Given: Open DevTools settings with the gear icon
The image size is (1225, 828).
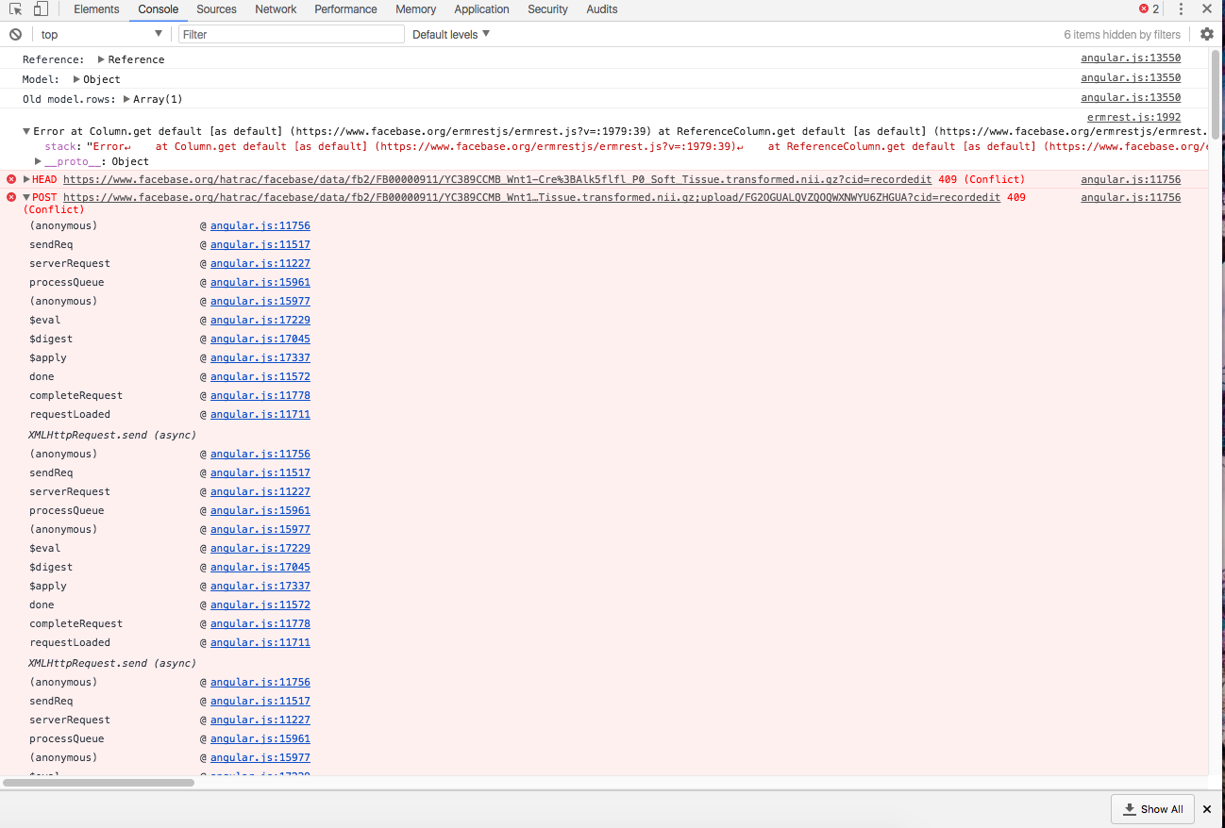Looking at the screenshot, I should [x=1206, y=34].
